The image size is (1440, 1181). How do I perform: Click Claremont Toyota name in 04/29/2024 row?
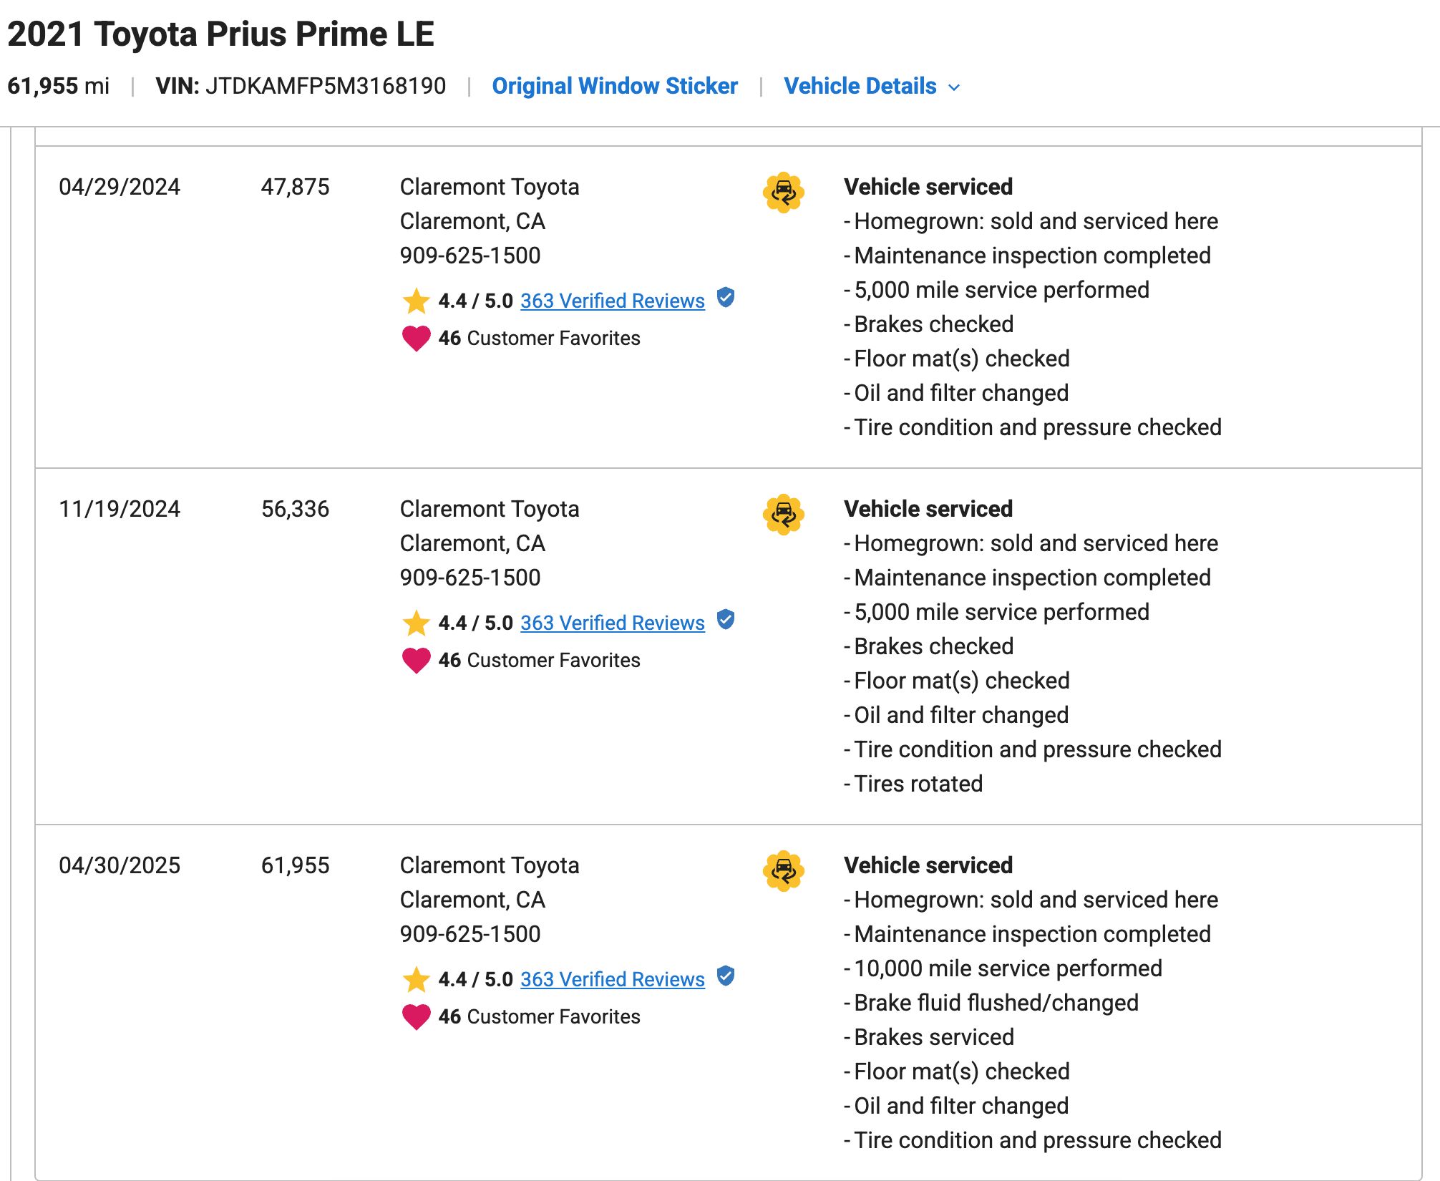[x=490, y=187]
